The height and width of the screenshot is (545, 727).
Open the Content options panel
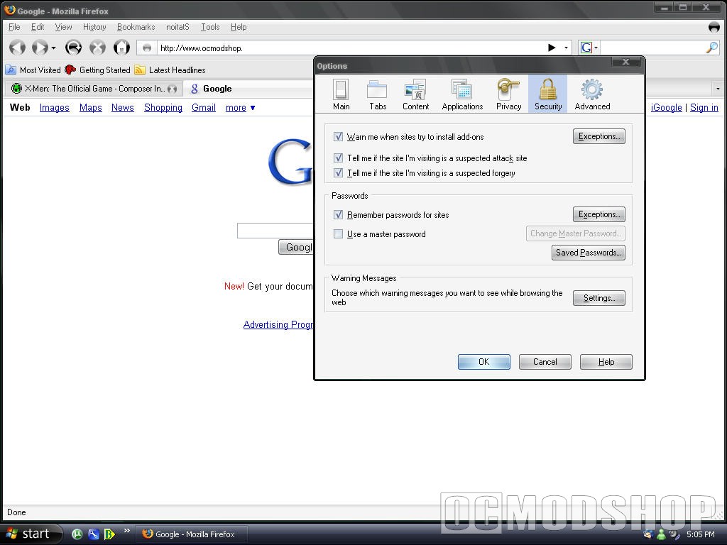pyautogui.click(x=415, y=94)
